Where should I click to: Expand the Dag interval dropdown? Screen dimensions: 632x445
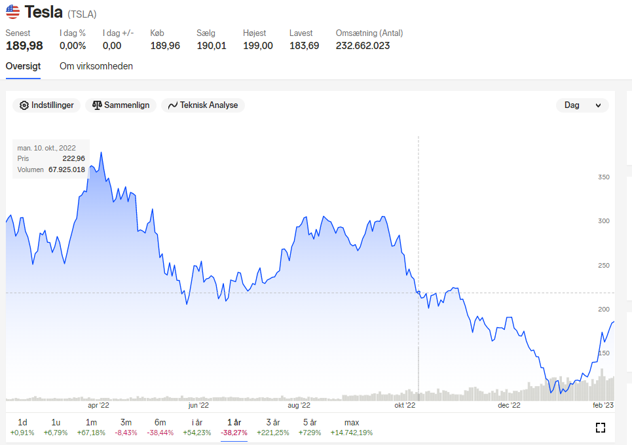coord(582,105)
